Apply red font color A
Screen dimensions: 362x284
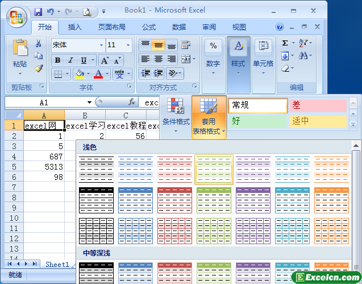(98, 74)
